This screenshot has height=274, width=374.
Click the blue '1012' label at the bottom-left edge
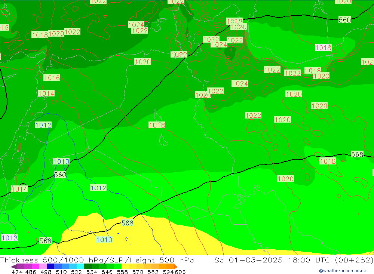pos(9,238)
